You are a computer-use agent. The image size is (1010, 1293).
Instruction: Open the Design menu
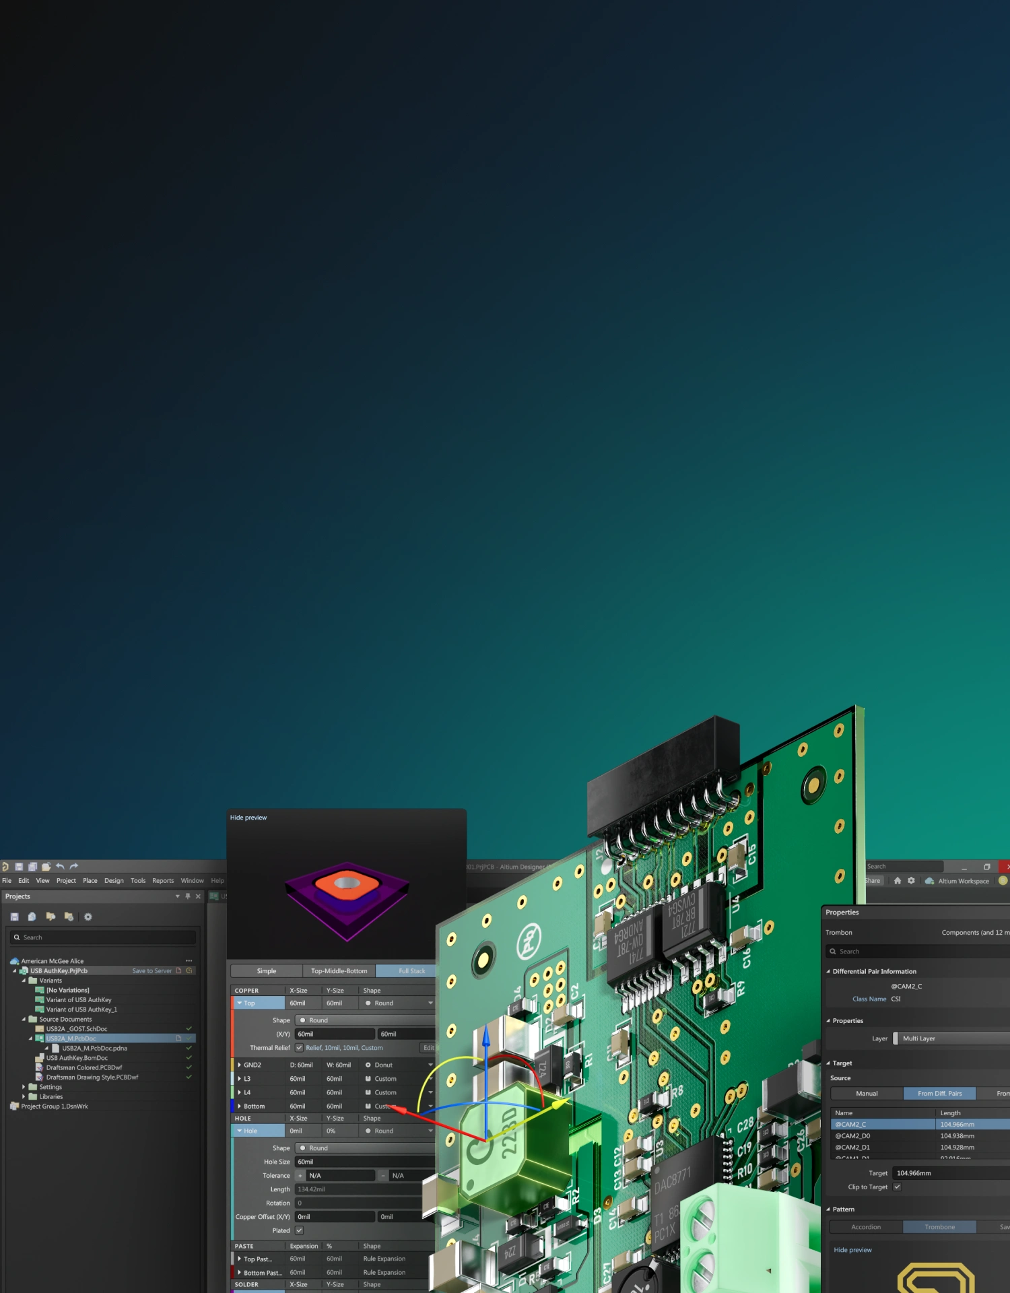point(114,881)
